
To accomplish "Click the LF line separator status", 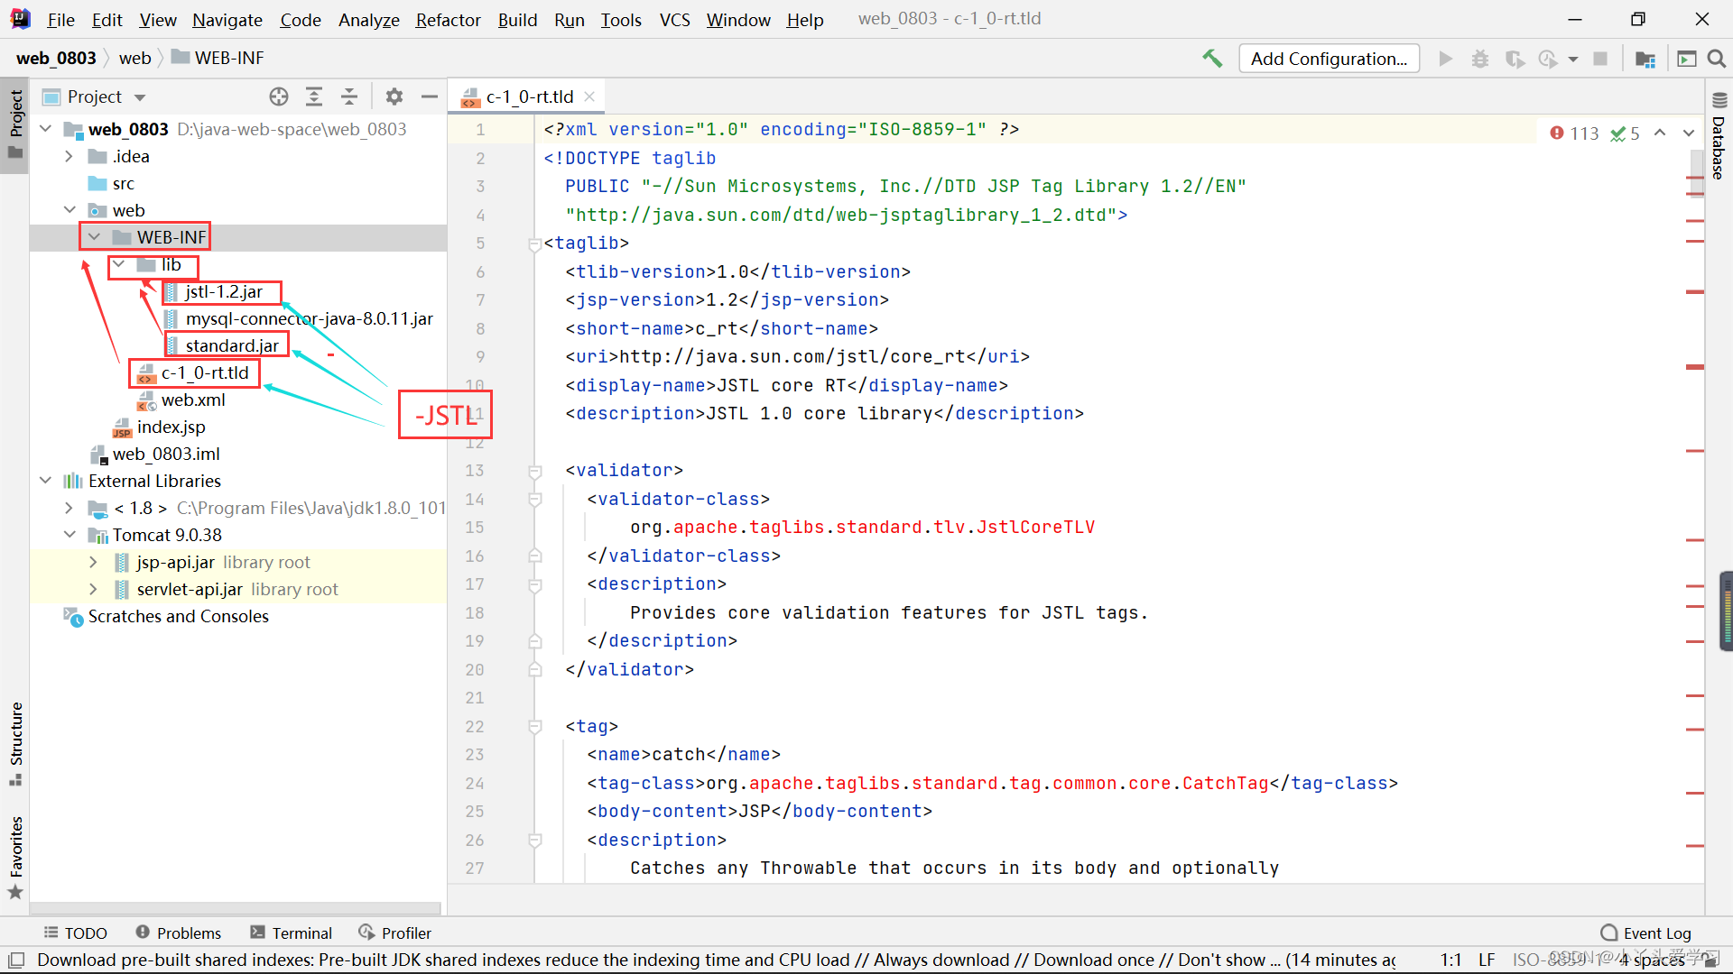I will 1487,960.
